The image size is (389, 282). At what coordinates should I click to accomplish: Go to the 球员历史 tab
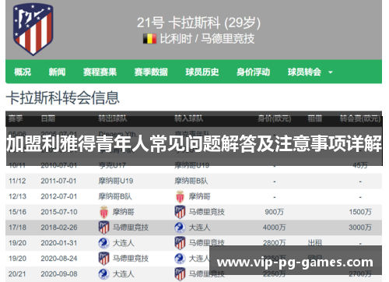tap(202, 72)
